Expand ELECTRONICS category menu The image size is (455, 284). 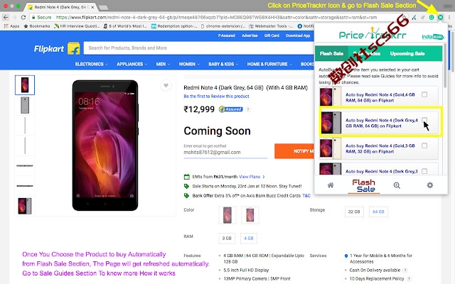(x=91, y=64)
